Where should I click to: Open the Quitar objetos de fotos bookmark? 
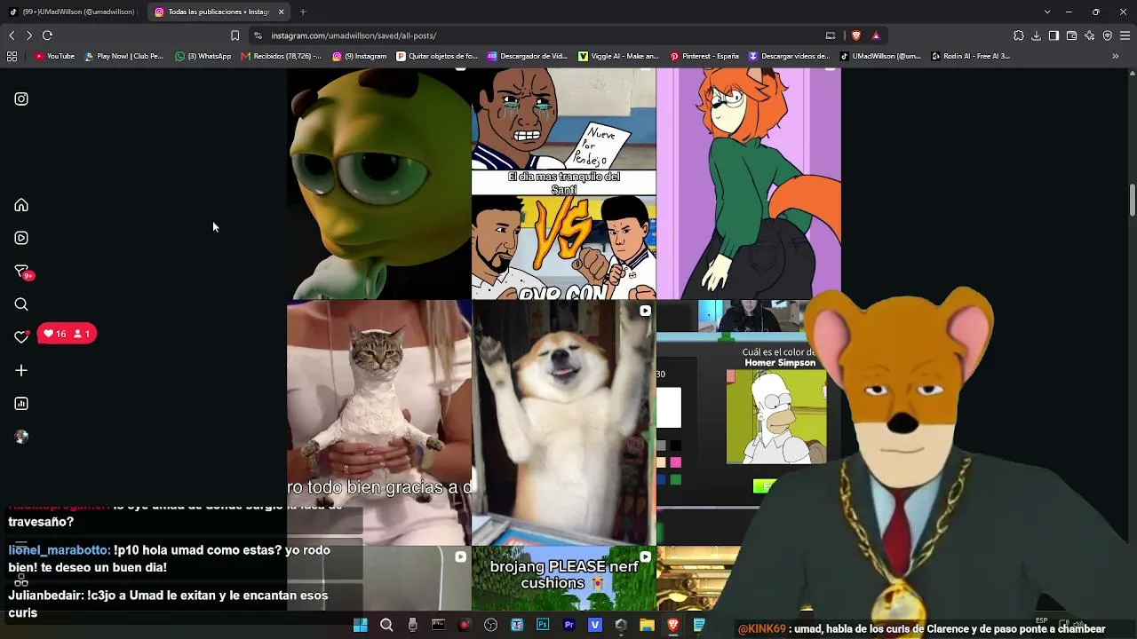coord(437,56)
